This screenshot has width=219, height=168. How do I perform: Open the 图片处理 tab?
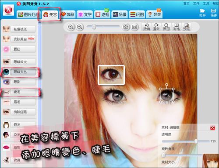[x=28, y=14]
